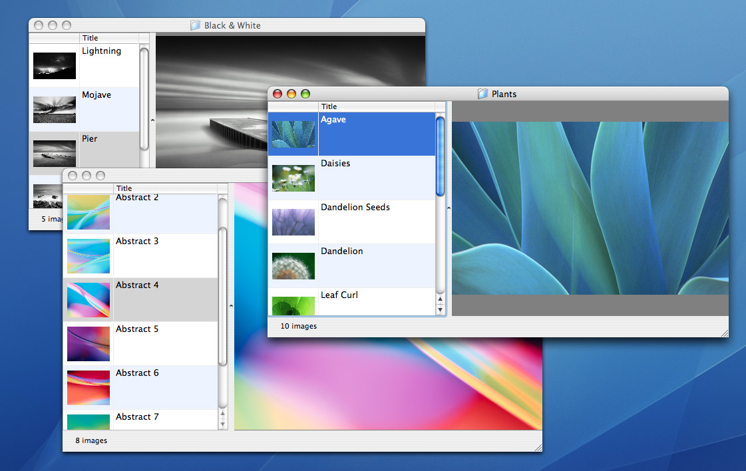This screenshot has width=746, height=471.
Task: Select the Mojave photo thumbnail
Action: click(55, 110)
